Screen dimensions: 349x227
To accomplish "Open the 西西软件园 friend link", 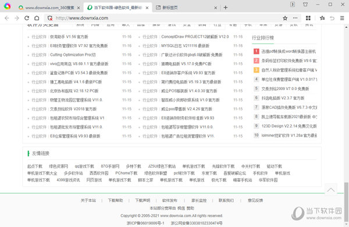I will click(99, 173).
